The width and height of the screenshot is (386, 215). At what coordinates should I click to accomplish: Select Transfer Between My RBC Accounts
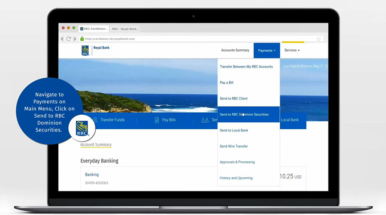[x=249, y=67]
